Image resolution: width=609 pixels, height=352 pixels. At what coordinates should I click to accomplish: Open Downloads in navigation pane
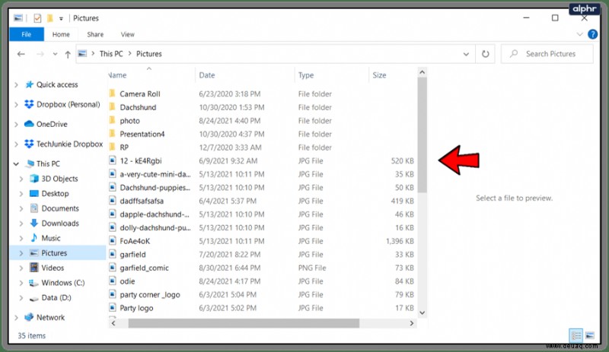tap(60, 224)
